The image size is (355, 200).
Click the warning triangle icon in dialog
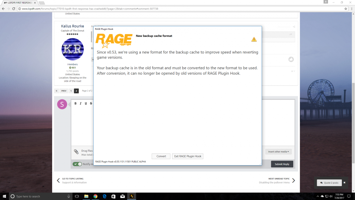pos(254,39)
